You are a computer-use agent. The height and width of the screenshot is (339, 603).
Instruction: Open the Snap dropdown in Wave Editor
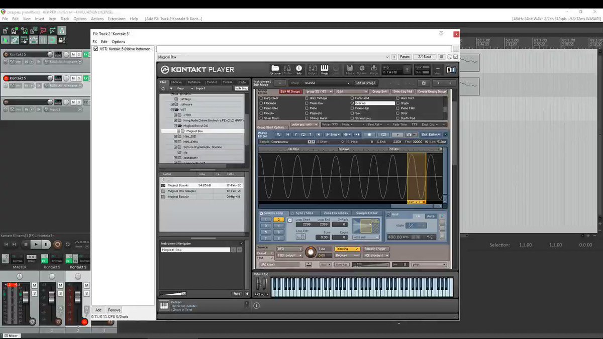333,135
